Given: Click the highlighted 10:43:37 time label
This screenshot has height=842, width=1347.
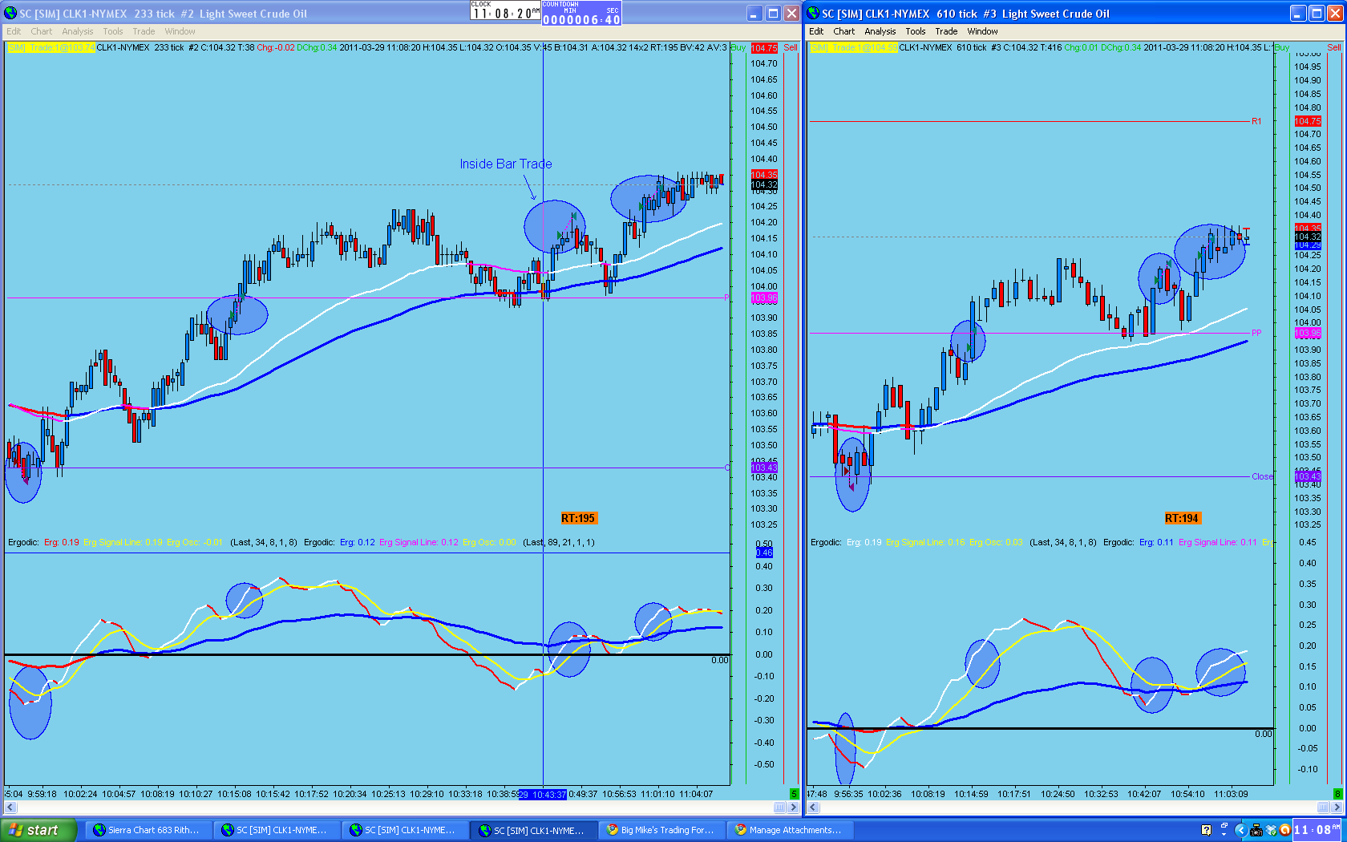Looking at the screenshot, I should tap(543, 794).
